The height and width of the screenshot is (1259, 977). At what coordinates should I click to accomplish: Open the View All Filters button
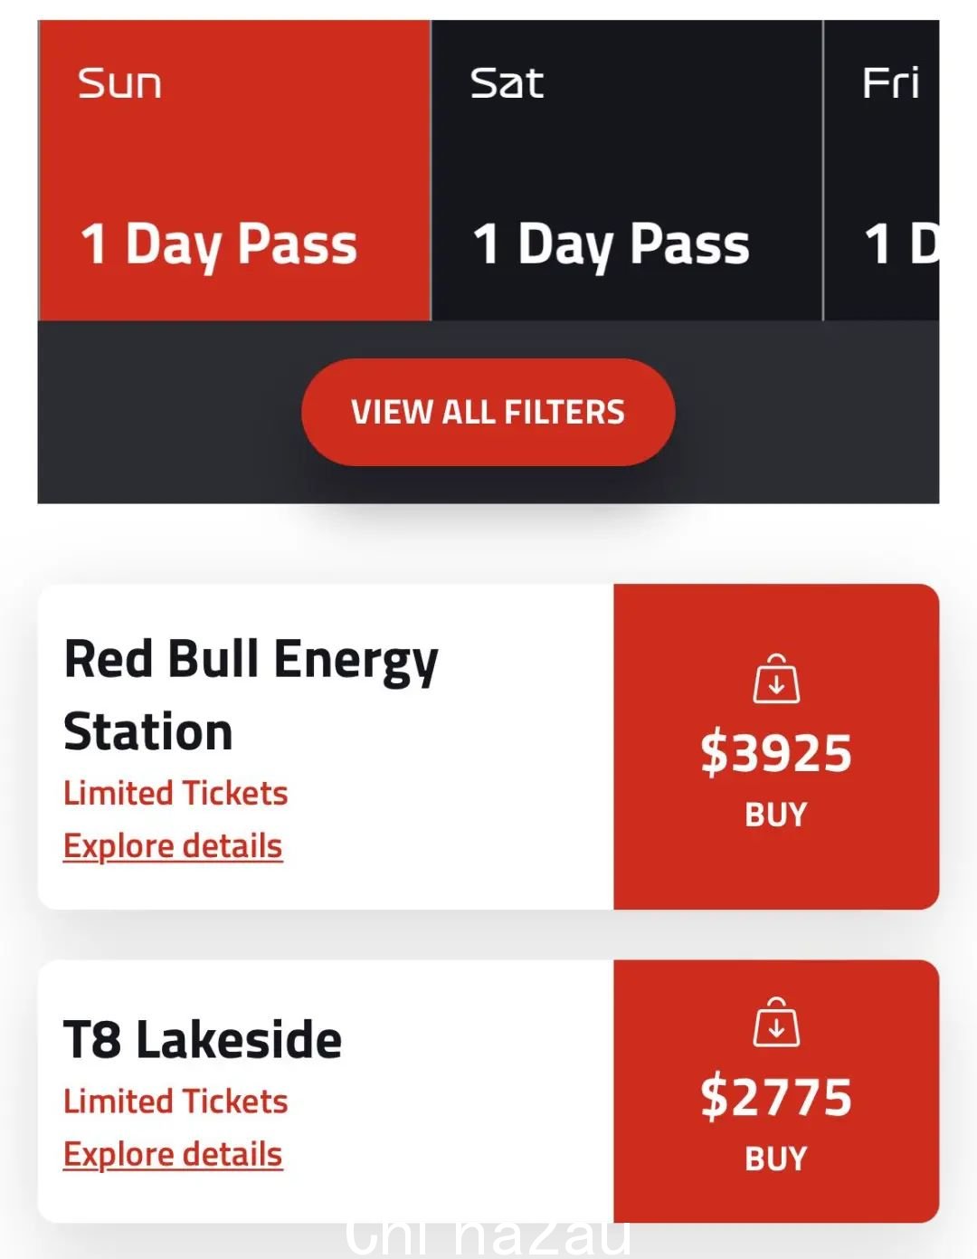[x=488, y=412]
